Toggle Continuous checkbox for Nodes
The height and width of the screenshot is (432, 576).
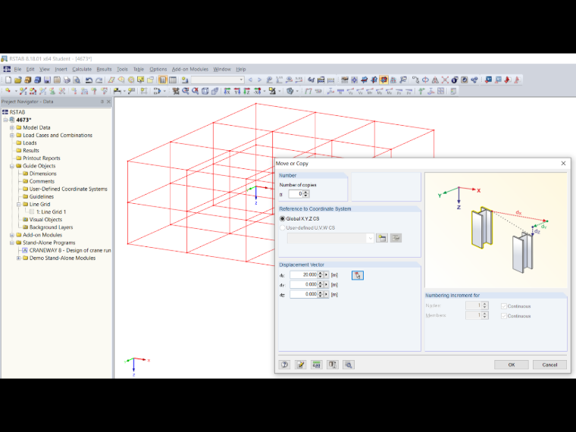pos(504,306)
